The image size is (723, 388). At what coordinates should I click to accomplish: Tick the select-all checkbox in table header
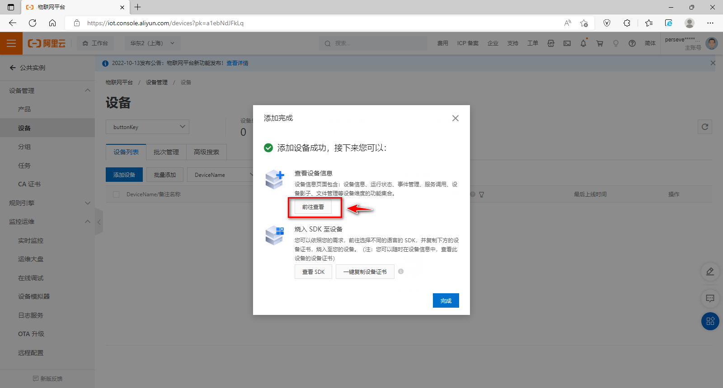click(116, 194)
